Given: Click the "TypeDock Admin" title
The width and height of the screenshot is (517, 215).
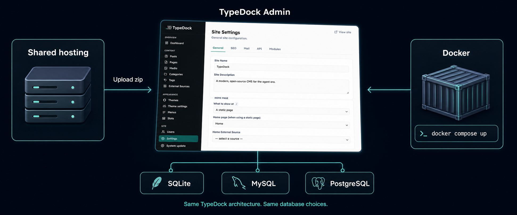Looking at the screenshot, I should (255, 12).
